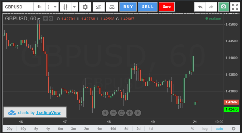Select the 1y date range
The width and height of the screenshot is (242, 133).
[x=48, y=129]
